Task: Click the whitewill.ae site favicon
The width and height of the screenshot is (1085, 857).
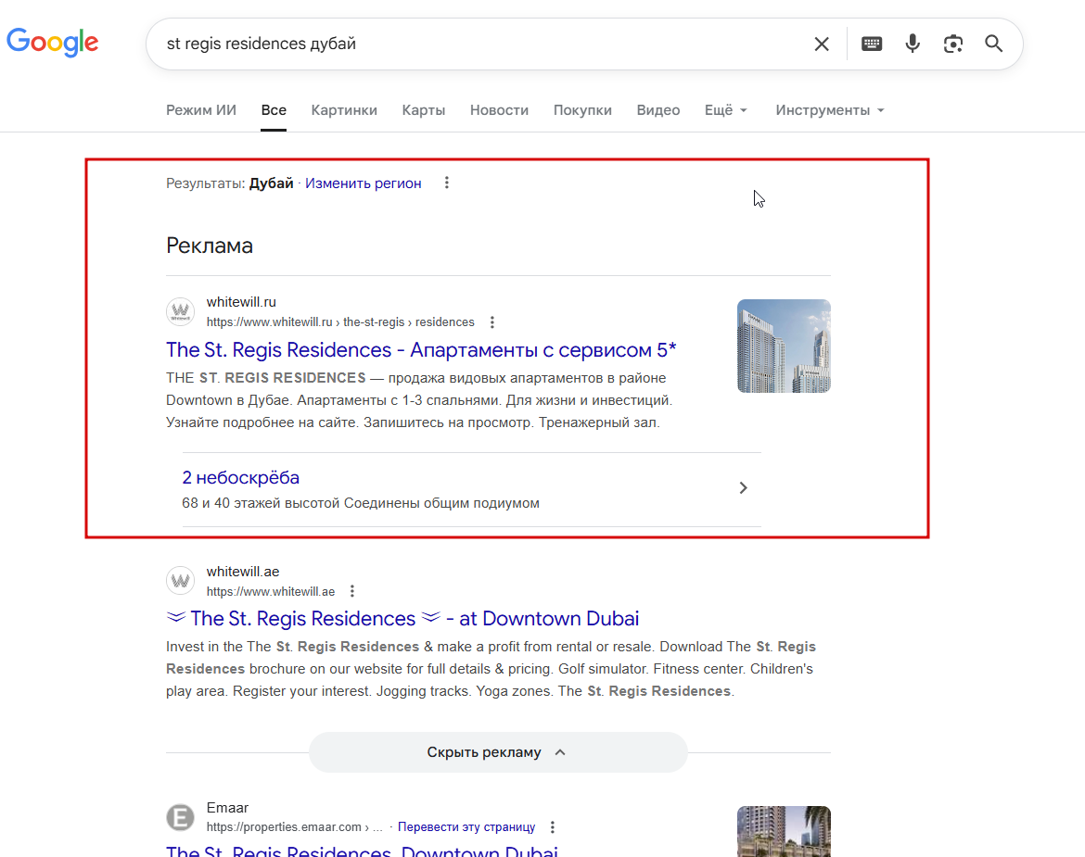Action: [181, 580]
